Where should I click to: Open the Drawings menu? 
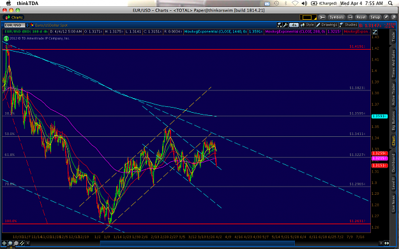click(x=327, y=25)
